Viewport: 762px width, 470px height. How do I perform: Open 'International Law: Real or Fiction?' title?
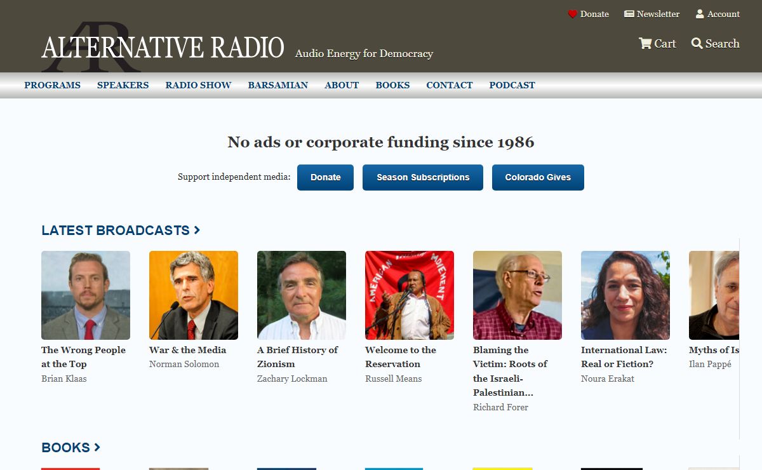click(x=624, y=357)
